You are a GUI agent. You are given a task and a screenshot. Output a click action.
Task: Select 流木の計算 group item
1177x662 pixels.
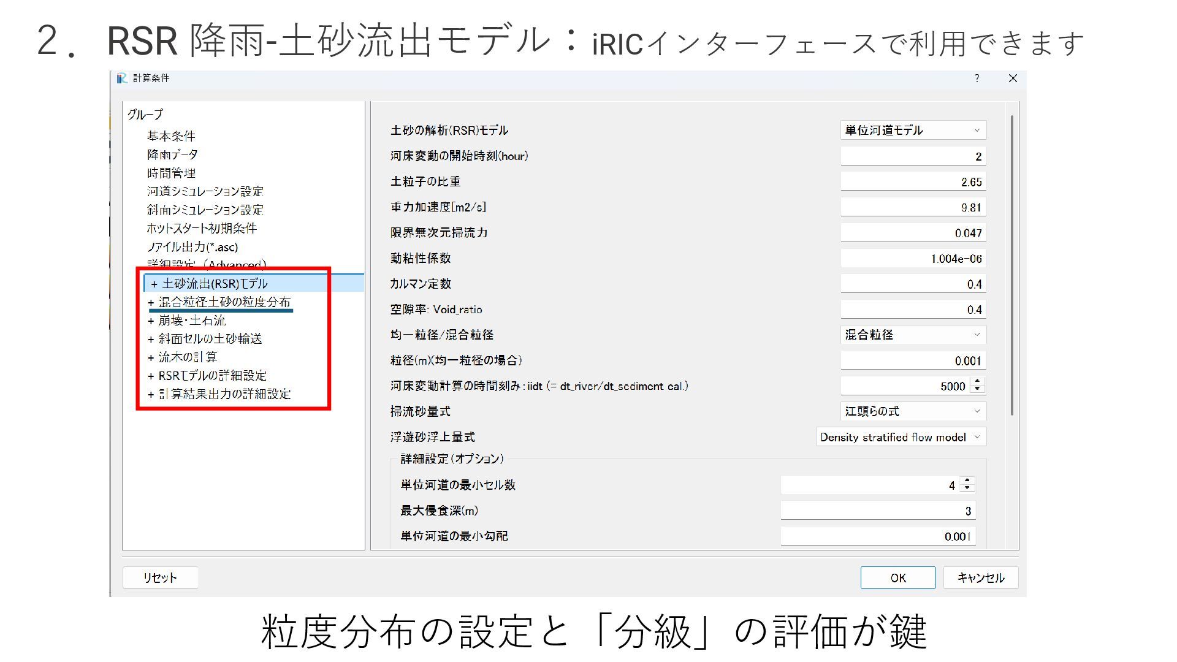[188, 357]
